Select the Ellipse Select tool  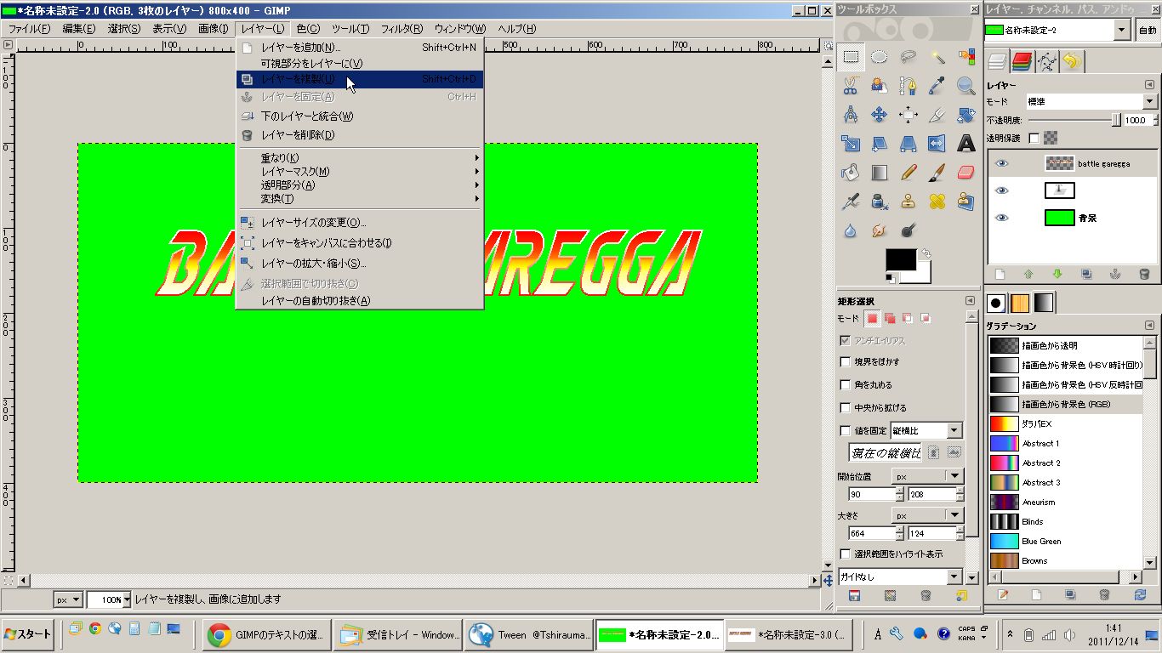click(879, 58)
